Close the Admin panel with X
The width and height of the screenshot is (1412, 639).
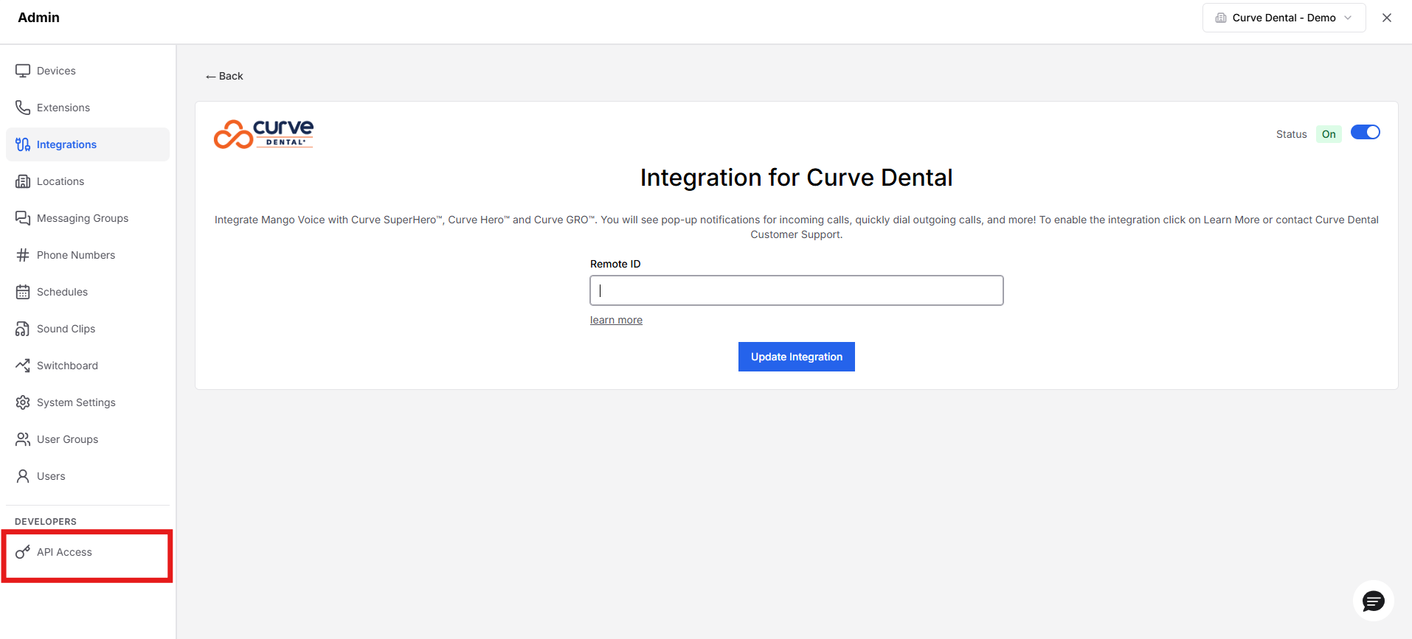[1387, 18]
